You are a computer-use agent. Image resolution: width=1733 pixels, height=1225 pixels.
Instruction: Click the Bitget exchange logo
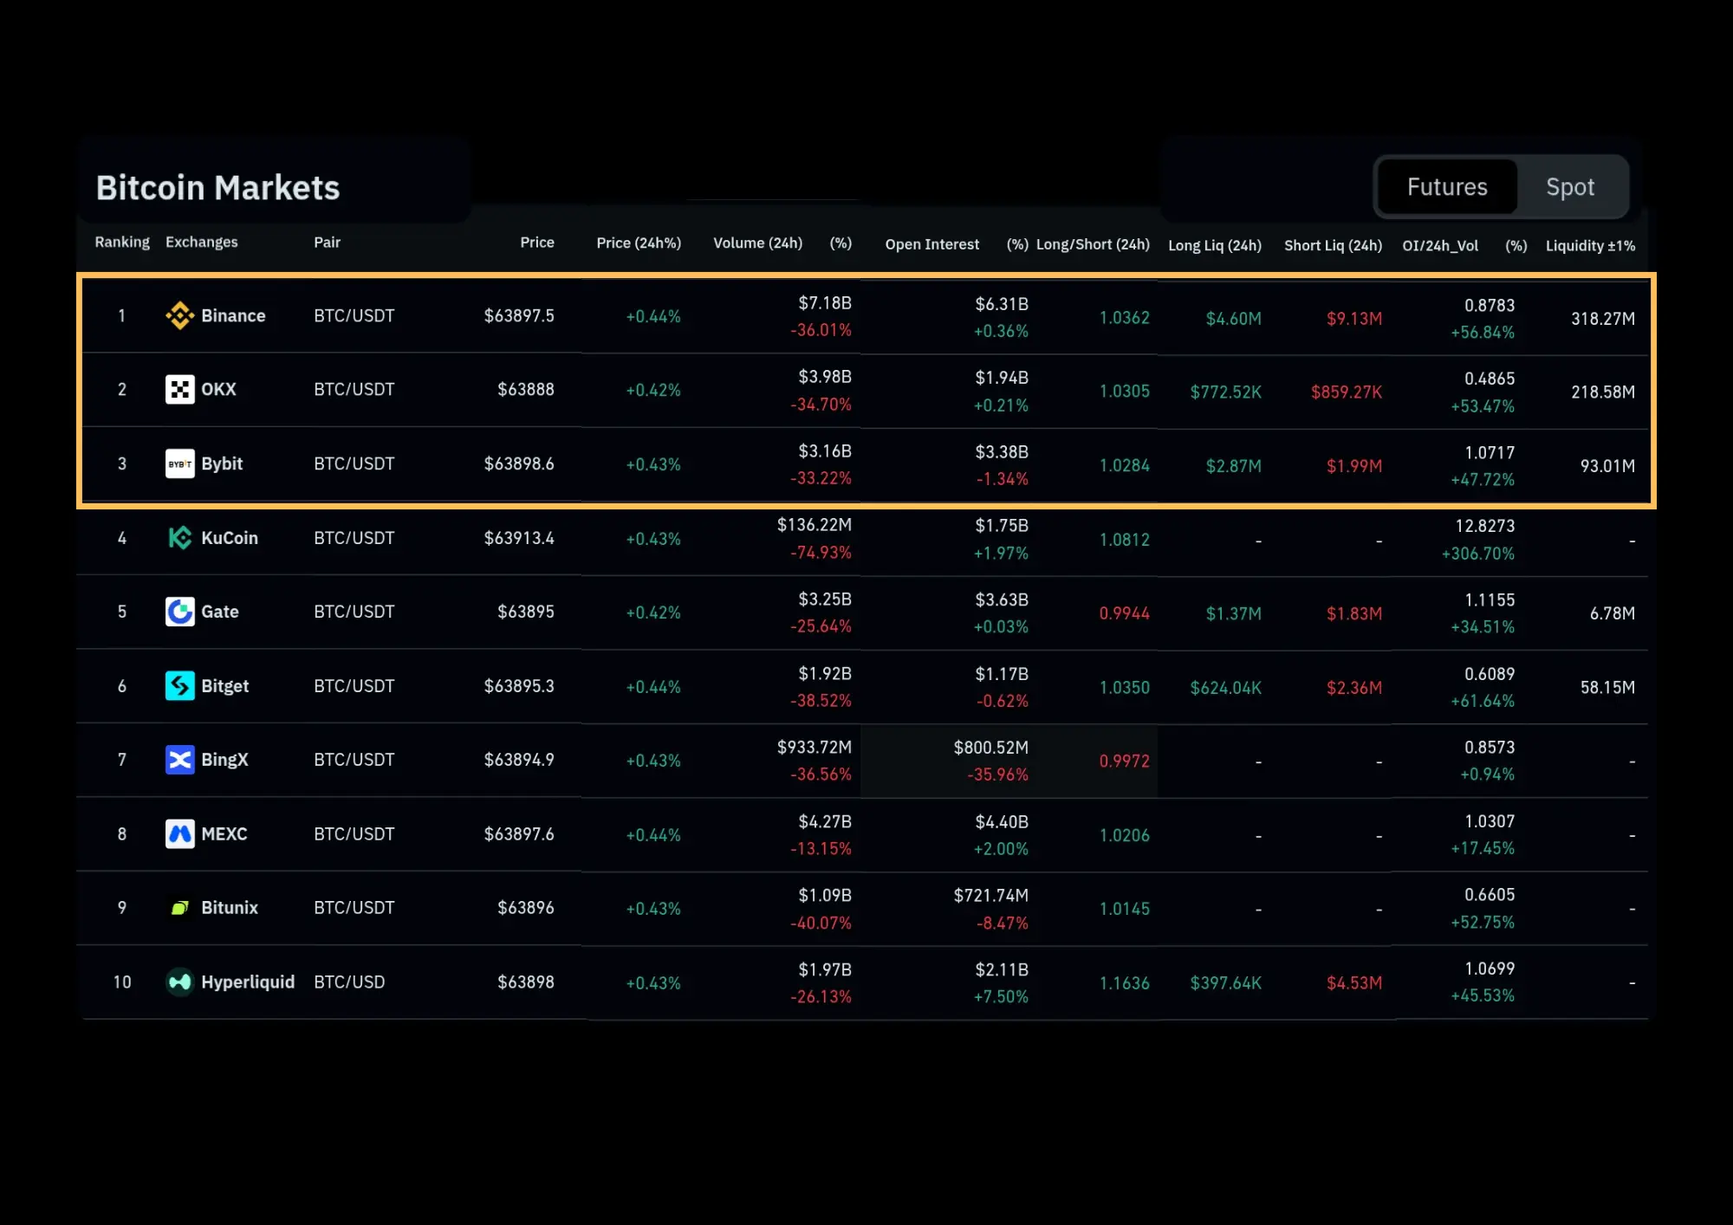(x=179, y=686)
